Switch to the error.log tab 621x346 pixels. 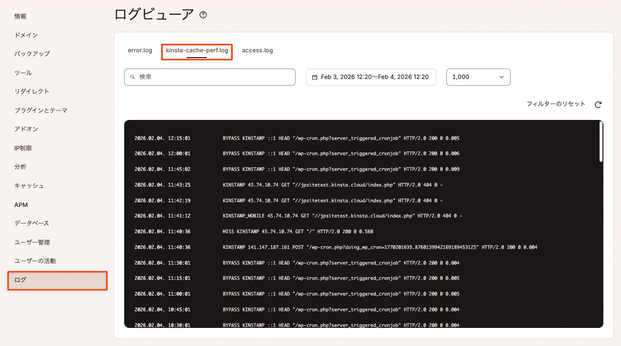(x=140, y=50)
